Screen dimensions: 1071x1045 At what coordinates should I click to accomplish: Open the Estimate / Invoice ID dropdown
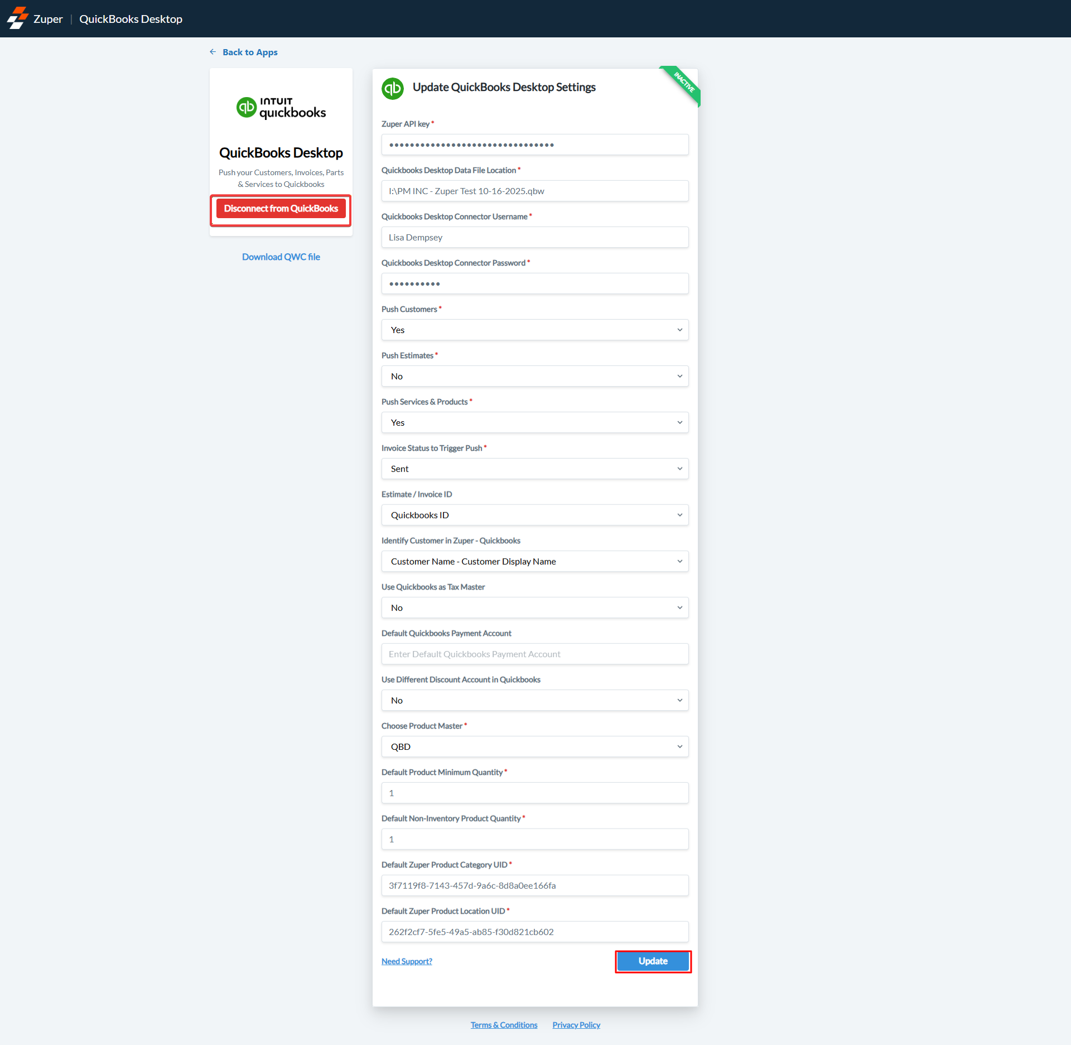tap(534, 515)
